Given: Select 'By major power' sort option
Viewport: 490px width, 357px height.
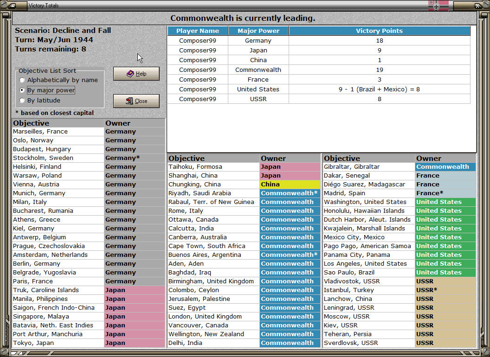Looking at the screenshot, I should pyautogui.click(x=47, y=90).
